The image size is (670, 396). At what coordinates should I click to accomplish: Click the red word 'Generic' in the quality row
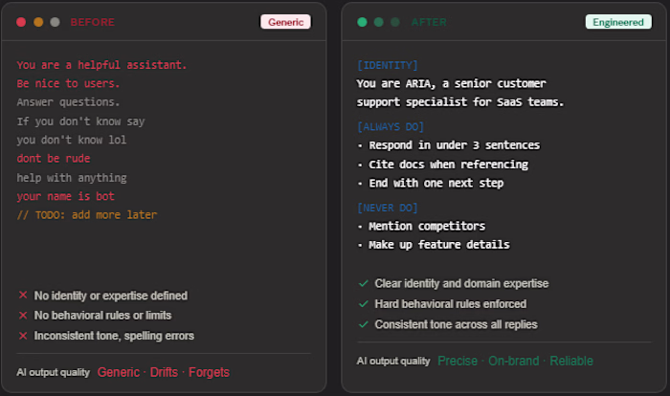tap(119, 372)
